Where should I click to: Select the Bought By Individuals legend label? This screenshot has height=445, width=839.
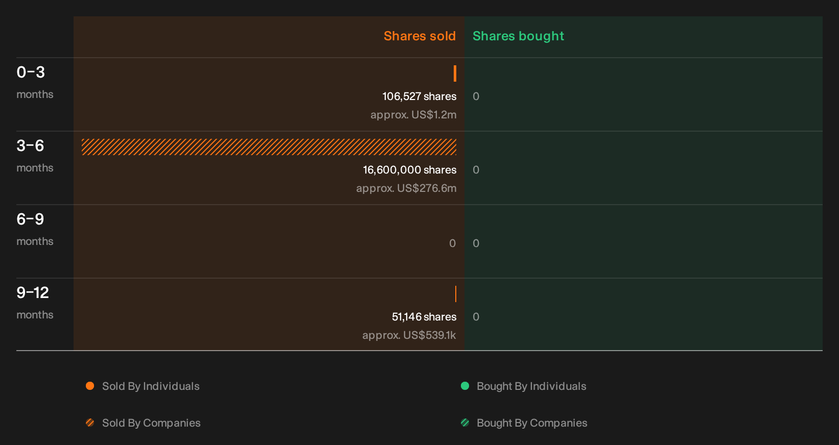[531, 386]
